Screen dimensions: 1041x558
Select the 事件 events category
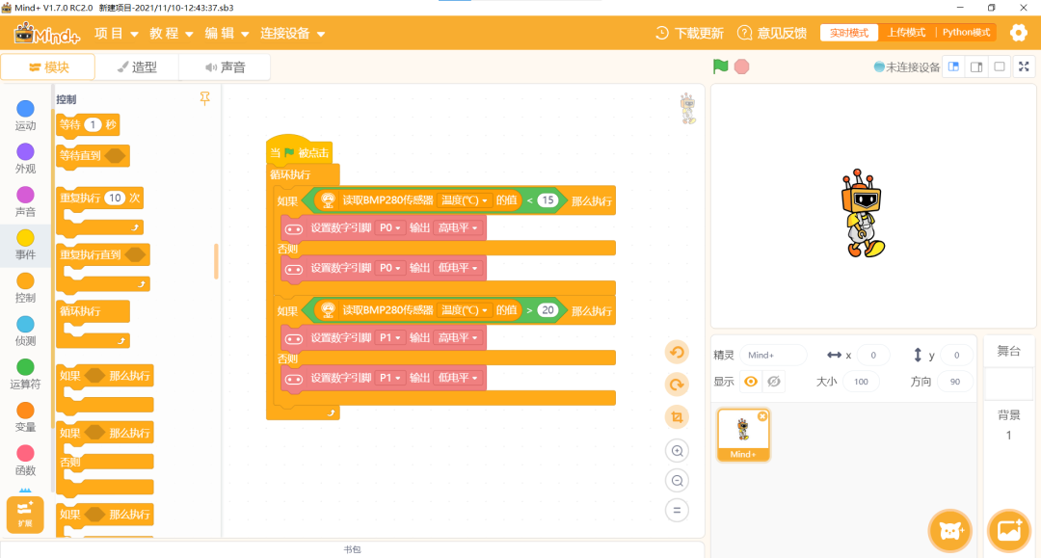click(x=25, y=246)
